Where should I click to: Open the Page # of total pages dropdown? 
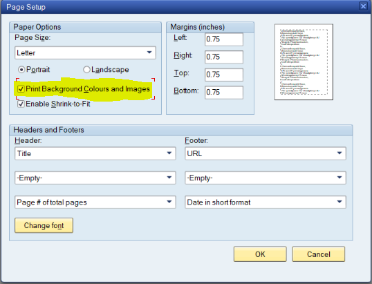[x=95, y=202]
